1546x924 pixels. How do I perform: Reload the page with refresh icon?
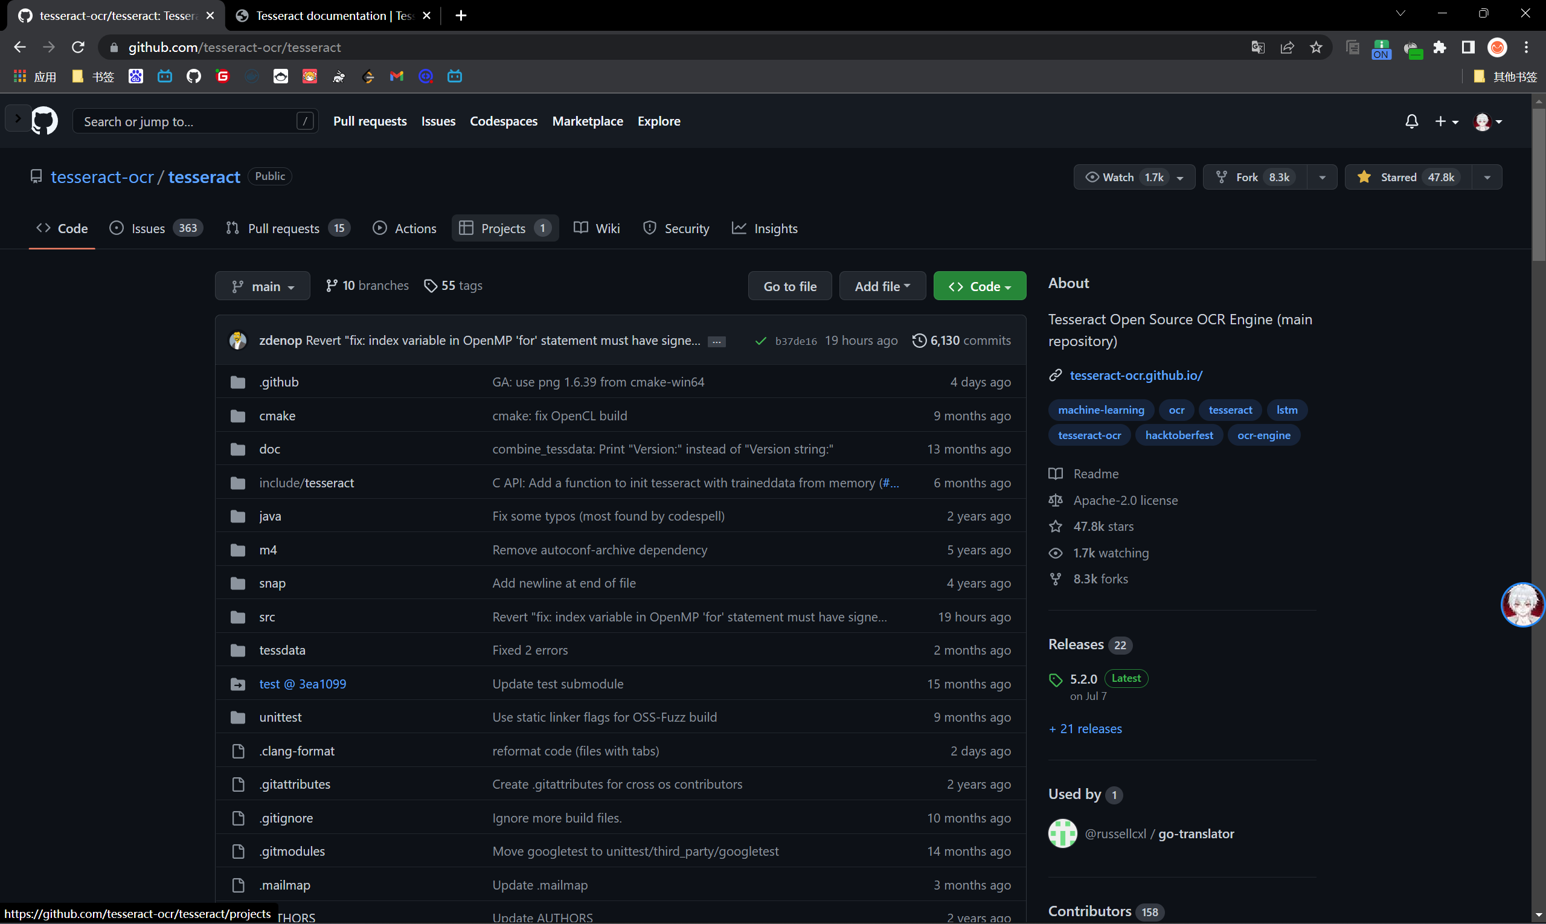(x=78, y=47)
